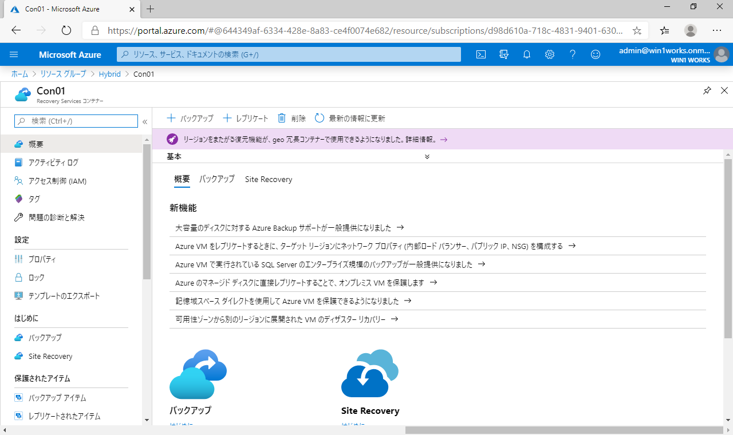Click the portal search bar for resources
Viewport: 733px width, 435px height.
(x=289, y=54)
